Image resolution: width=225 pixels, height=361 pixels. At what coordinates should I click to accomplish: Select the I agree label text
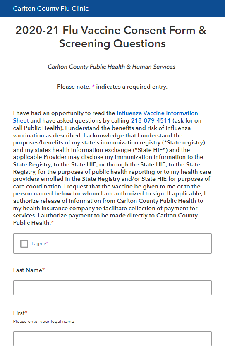point(39,243)
